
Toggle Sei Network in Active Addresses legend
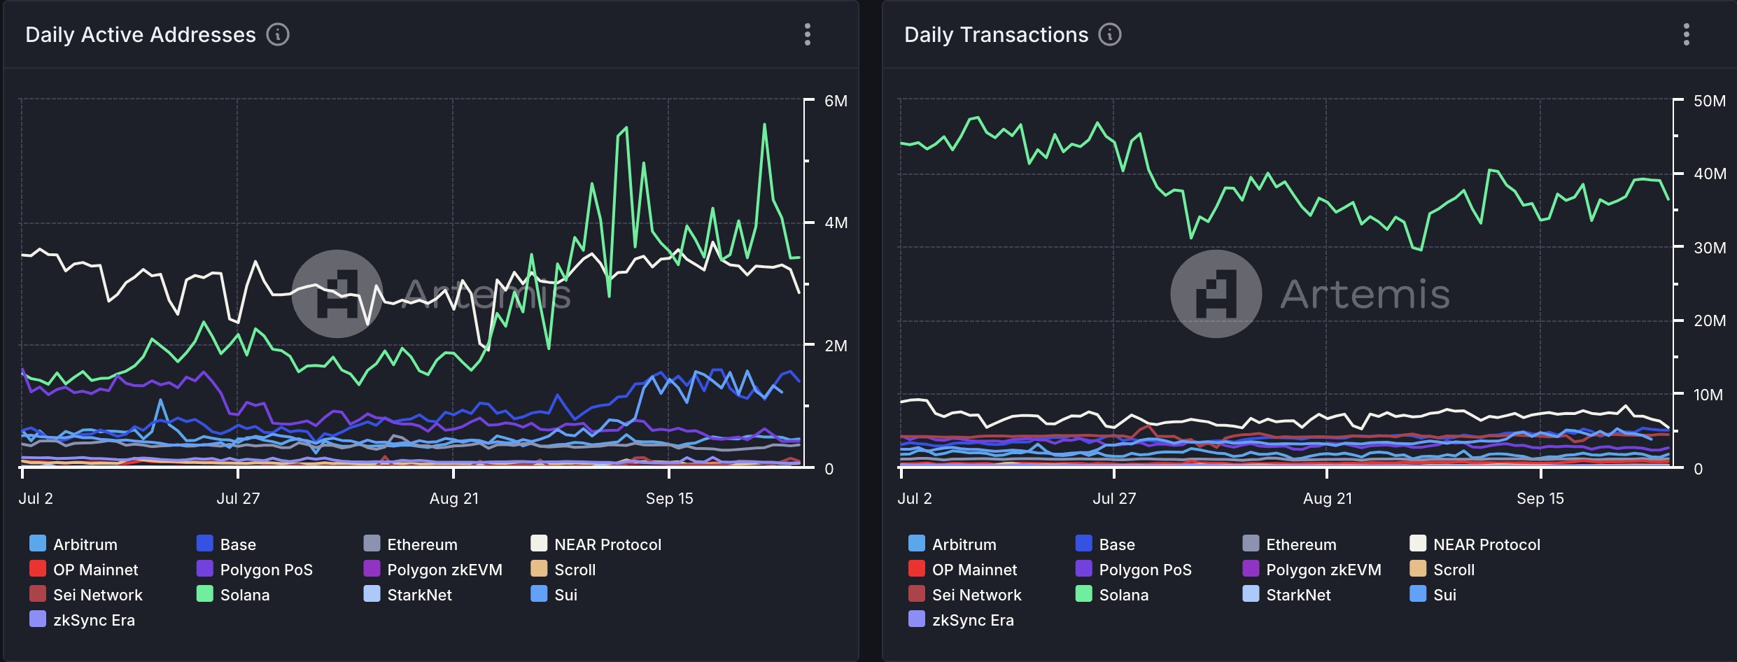[86, 594]
